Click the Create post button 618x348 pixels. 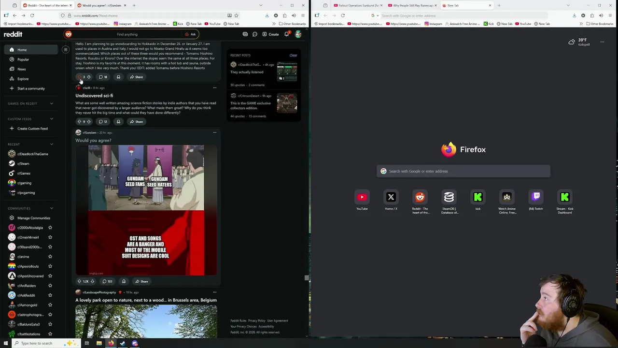coord(270,34)
